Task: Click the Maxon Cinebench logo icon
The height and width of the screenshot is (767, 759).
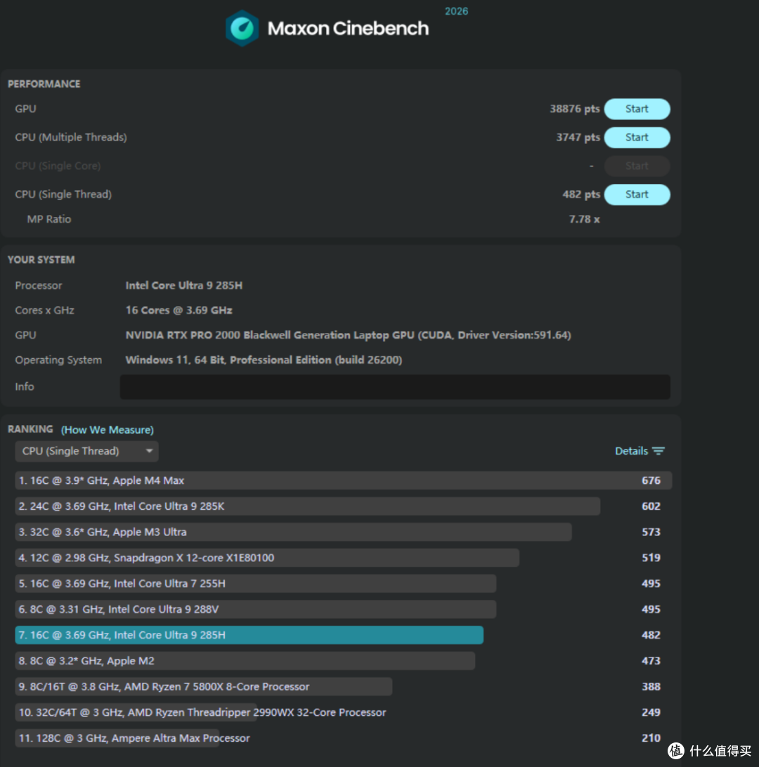Action: point(242,28)
